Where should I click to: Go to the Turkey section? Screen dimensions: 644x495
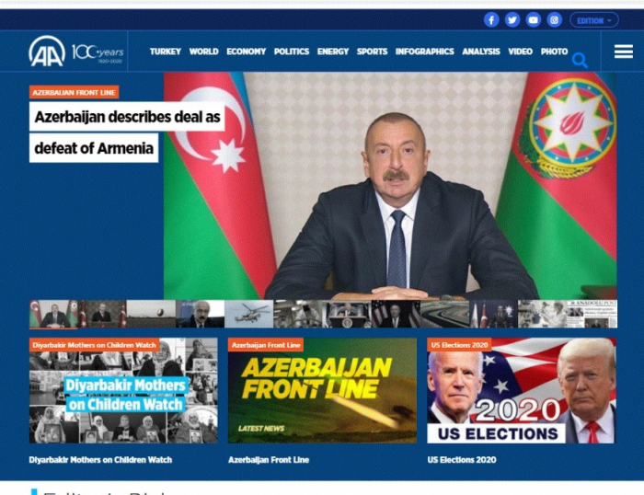click(165, 52)
